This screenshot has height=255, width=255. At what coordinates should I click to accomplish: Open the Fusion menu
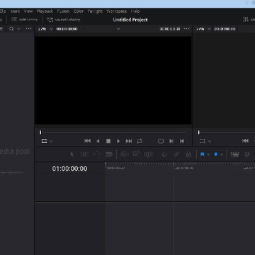(63, 11)
